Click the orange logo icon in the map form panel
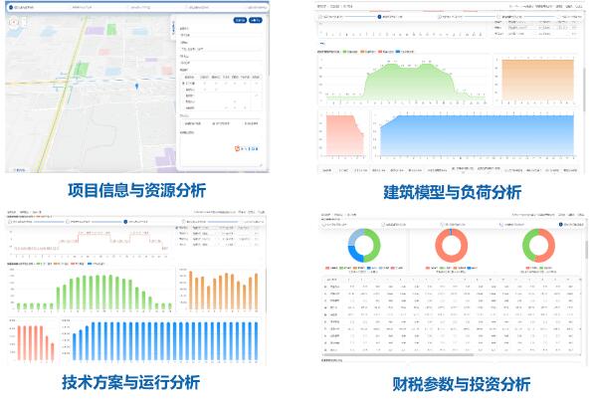 pos(238,149)
